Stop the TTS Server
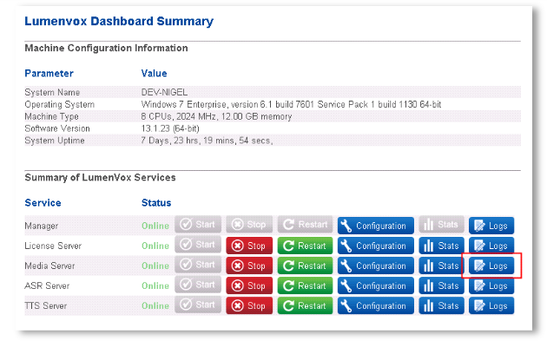547x341 pixels. [x=249, y=305]
